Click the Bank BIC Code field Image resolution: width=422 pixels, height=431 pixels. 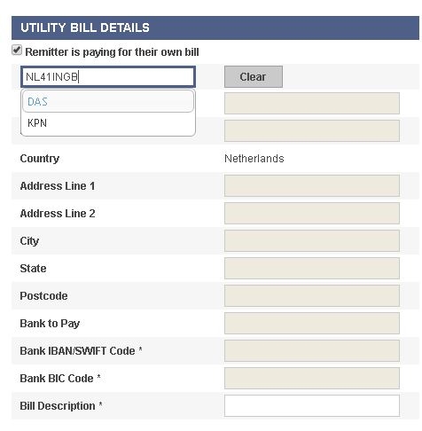coord(312,378)
